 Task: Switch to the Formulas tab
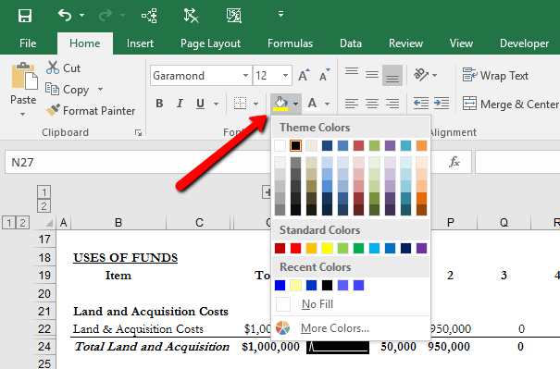tap(290, 43)
